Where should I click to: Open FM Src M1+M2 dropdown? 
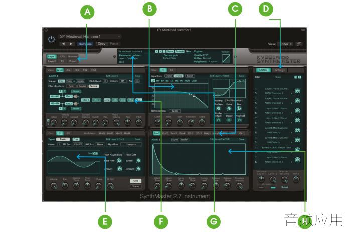click(78, 144)
